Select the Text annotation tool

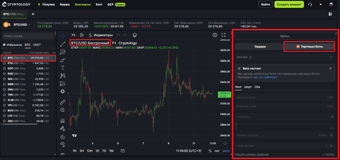[62, 68]
